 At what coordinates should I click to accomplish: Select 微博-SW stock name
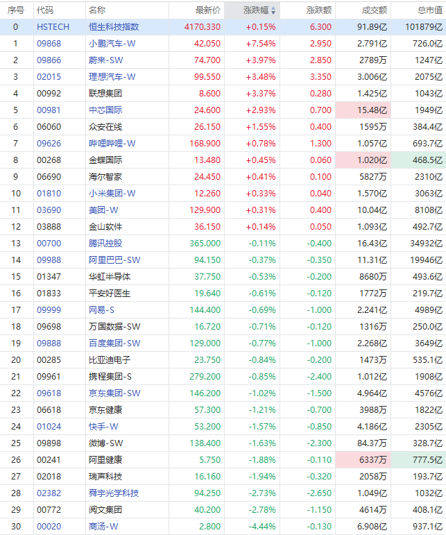[105, 443]
